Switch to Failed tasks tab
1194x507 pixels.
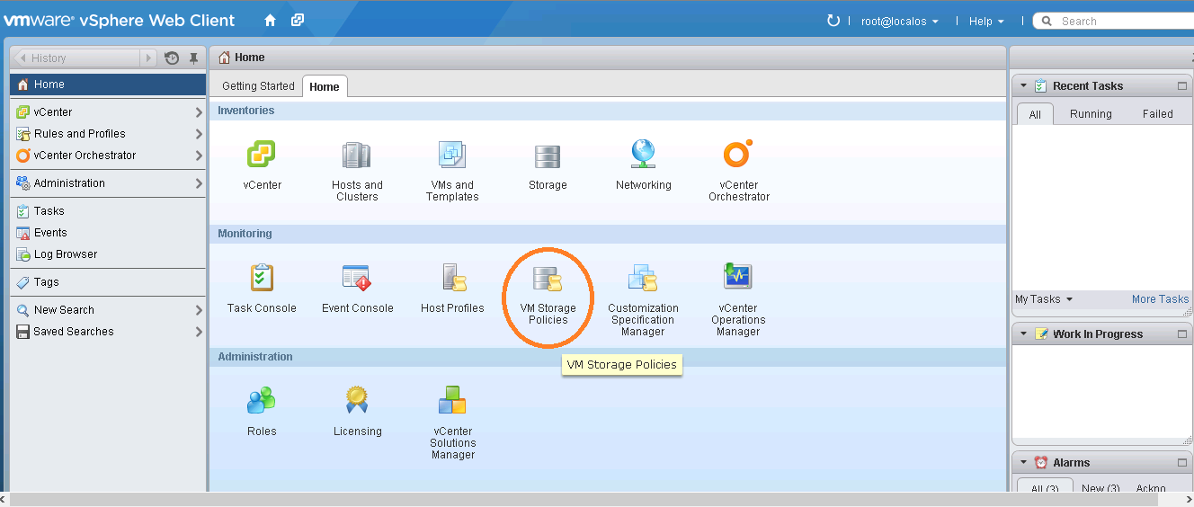[x=1158, y=114]
